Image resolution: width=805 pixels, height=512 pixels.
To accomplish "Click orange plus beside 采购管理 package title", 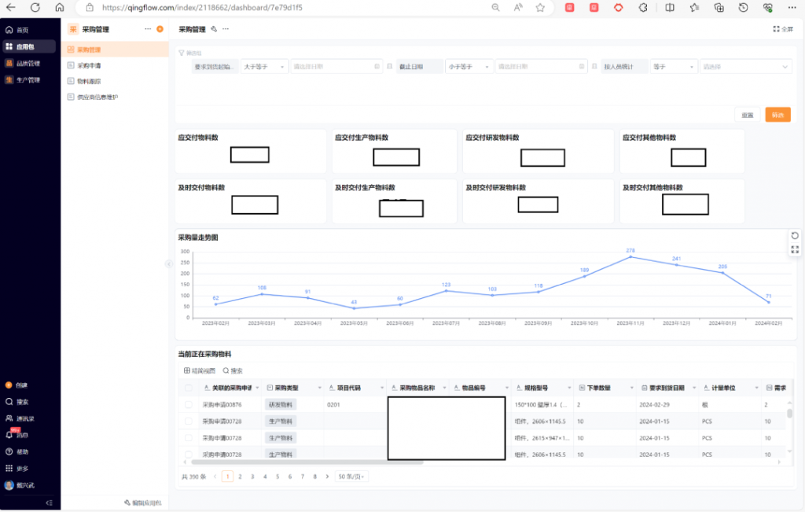I will pos(160,29).
